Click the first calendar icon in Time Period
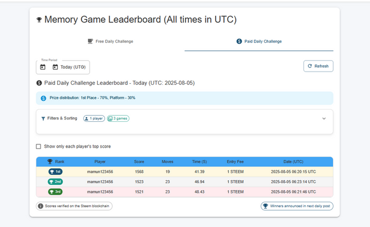The width and height of the screenshot is (370, 227). [43, 67]
